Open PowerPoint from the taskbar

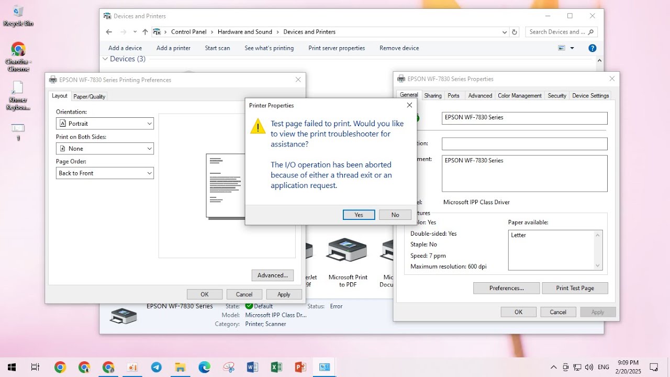300,367
